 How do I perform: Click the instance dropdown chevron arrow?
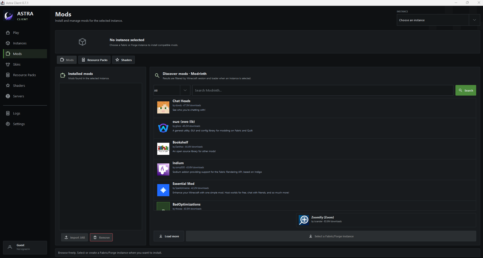tap(474, 20)
